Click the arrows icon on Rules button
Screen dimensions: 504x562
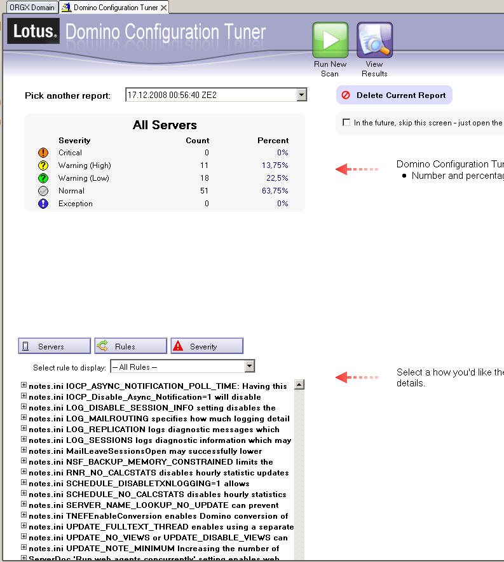coord(102,346)
